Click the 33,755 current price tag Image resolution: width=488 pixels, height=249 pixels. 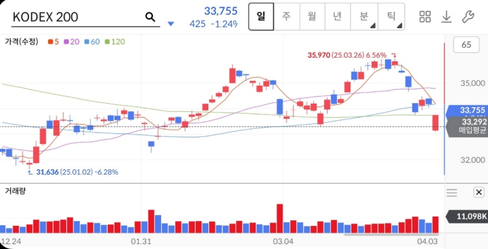click(x=466, y=110)
